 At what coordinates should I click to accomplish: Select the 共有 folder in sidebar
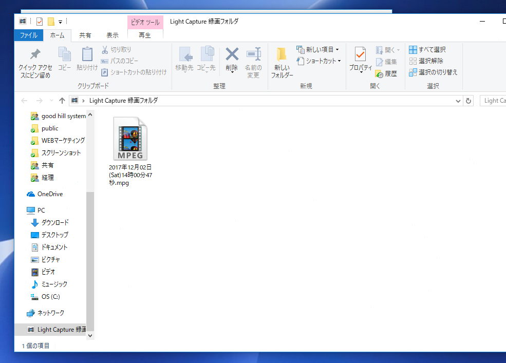[x=42, y=165]
